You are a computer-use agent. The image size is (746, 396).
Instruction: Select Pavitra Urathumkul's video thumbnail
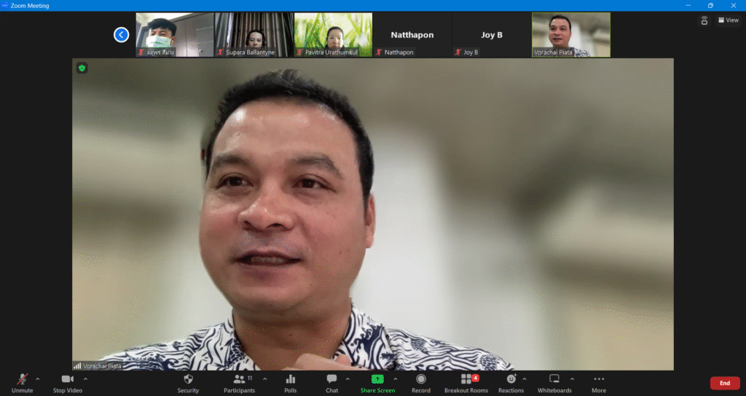[333, 34]
